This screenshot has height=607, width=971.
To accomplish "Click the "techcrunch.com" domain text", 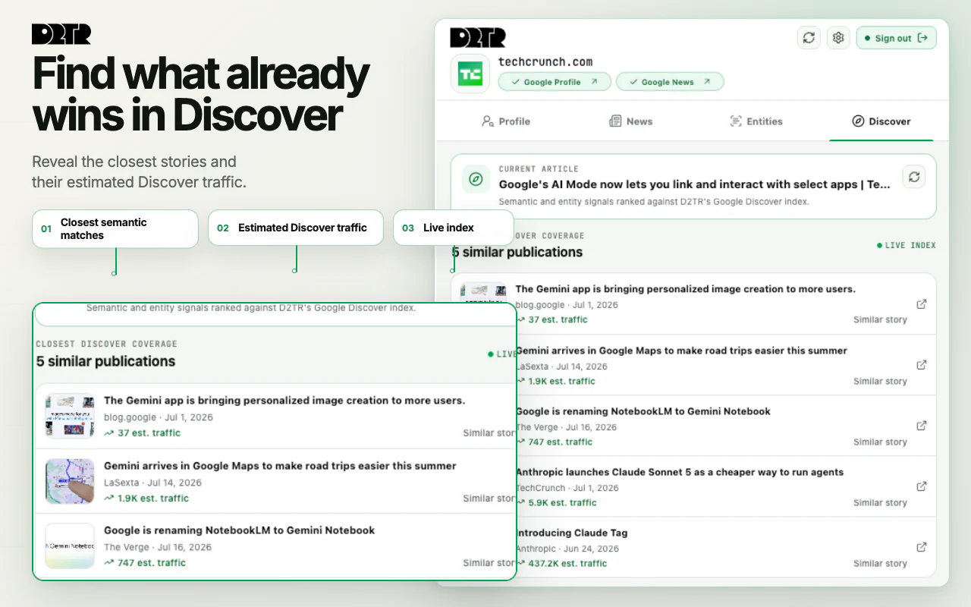I will coord(545,62).
